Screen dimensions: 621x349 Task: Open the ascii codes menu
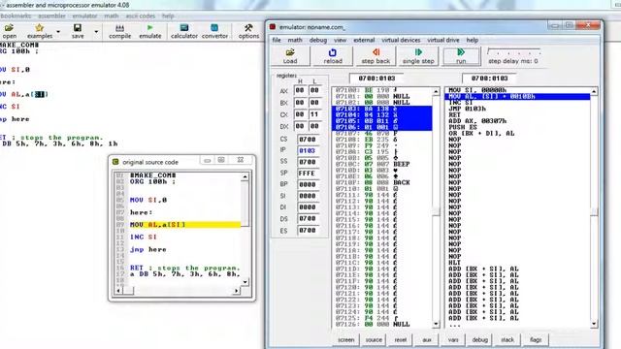pyautogui.click(x=140, y=16)
